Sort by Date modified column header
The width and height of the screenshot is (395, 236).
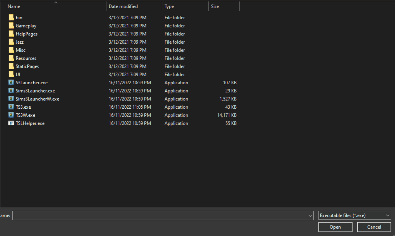tap(123, 6)
